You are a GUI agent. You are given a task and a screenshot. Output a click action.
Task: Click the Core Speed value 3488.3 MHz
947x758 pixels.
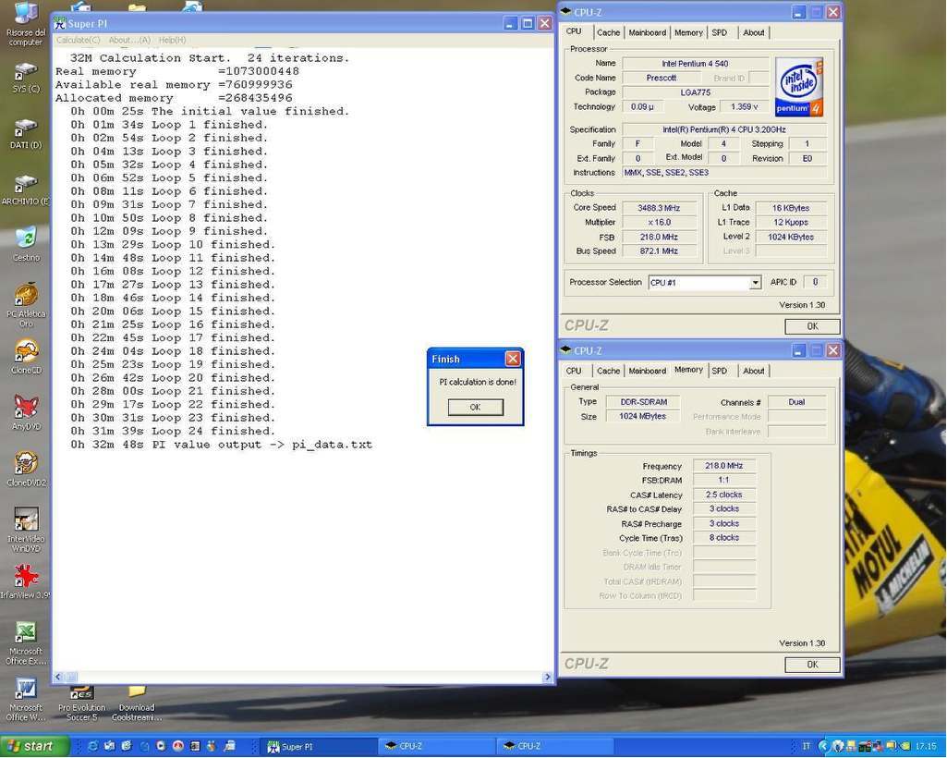pos(659,208)
